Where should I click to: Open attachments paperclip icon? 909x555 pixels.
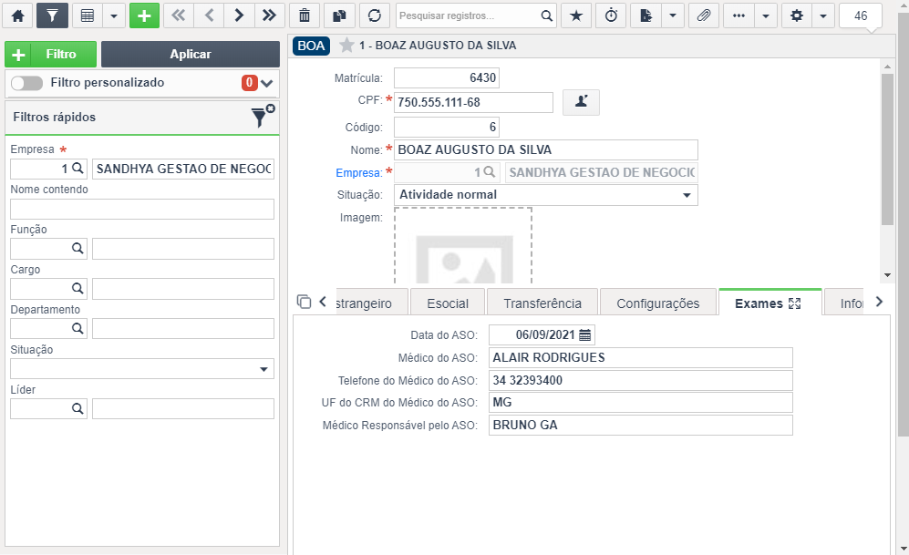pyautogui.click(x=704, y=15)
